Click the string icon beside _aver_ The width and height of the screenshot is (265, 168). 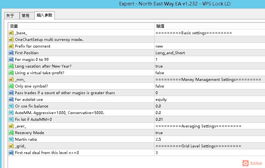11,126
